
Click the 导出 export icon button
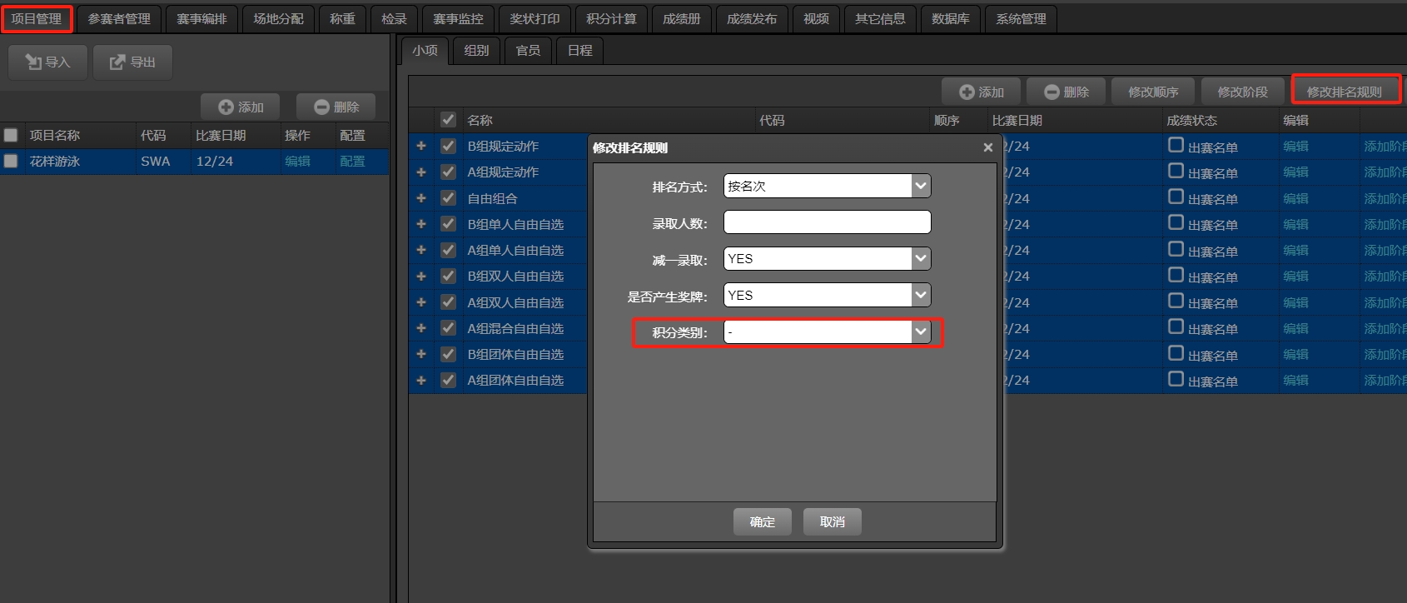click(x=132, y=62)
